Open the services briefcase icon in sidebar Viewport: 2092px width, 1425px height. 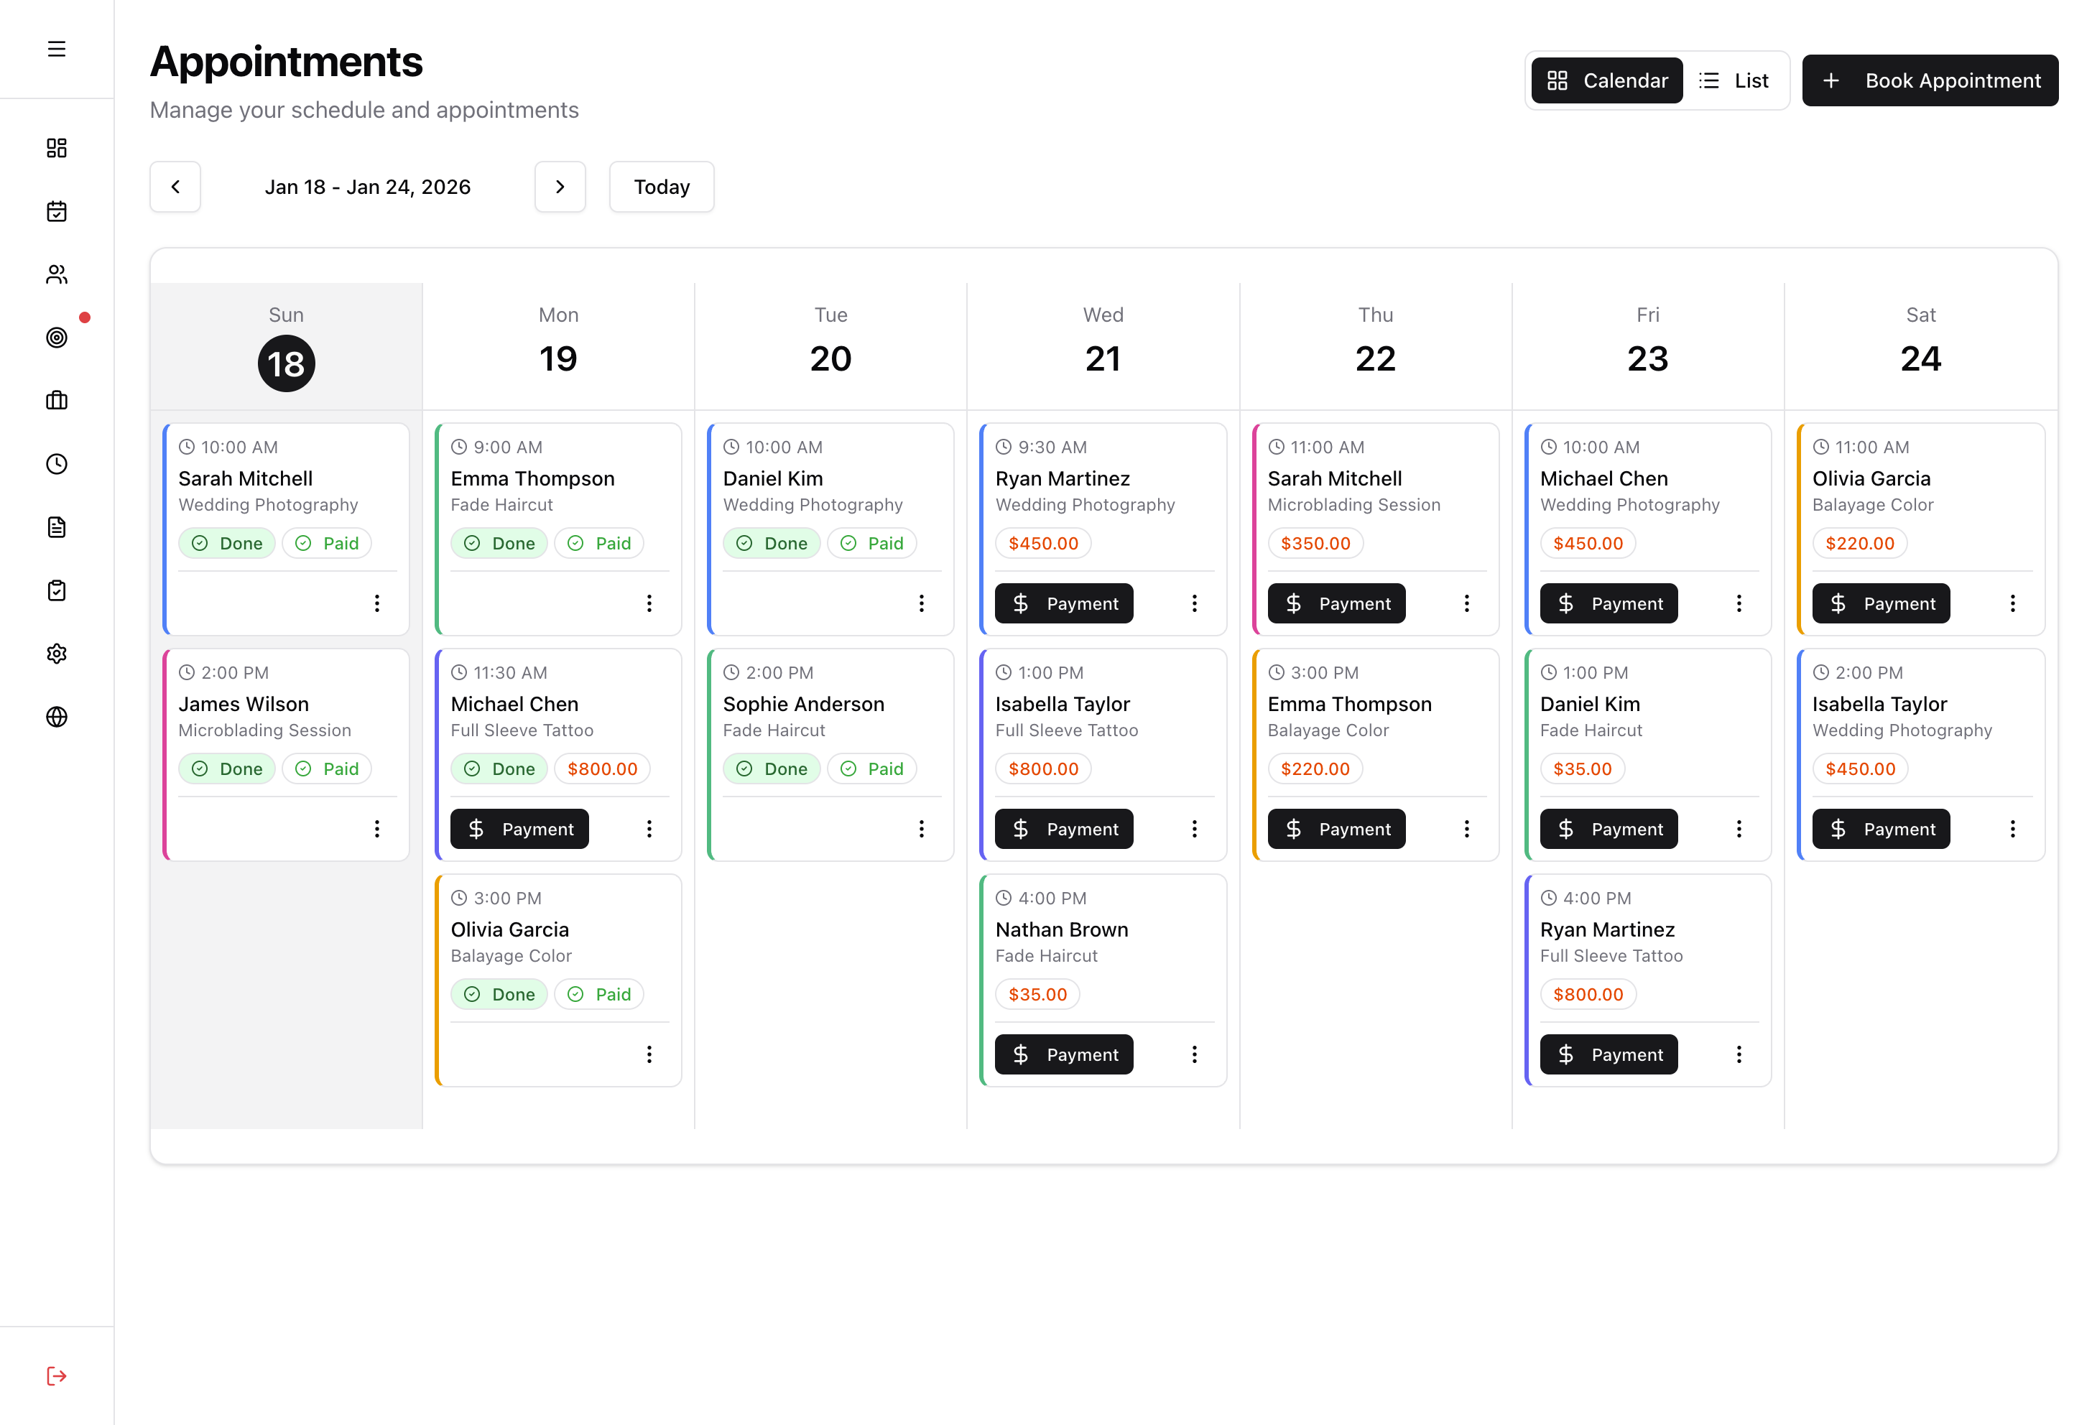click(56, 401)
